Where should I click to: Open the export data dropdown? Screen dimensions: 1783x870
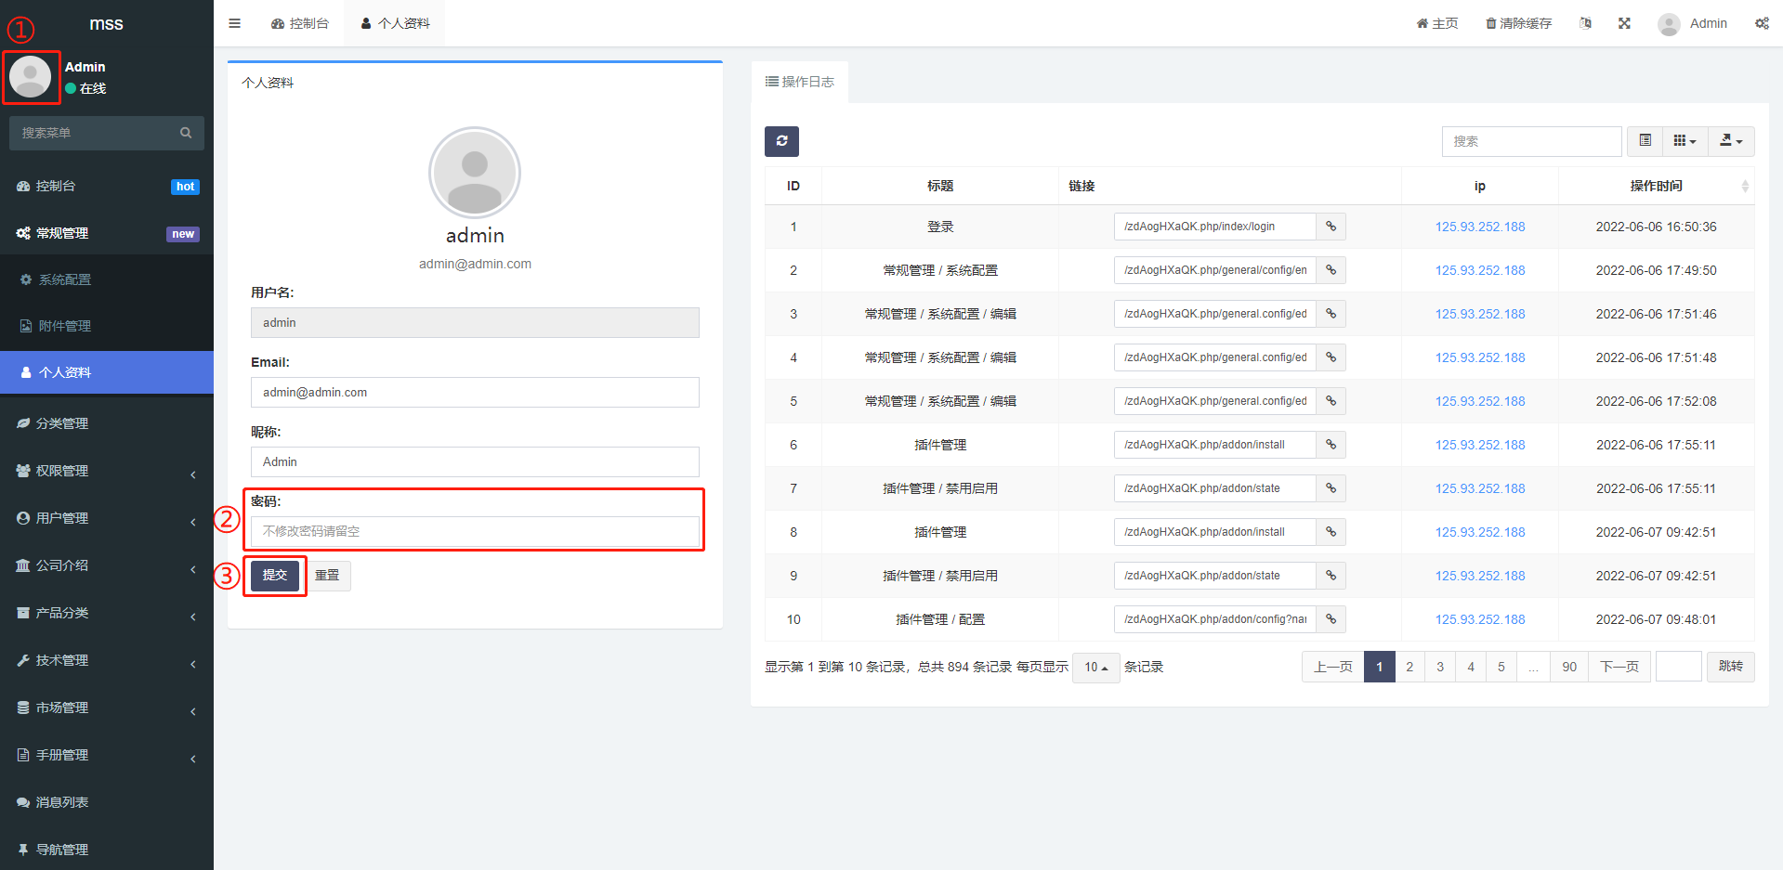pos(1731,141)
